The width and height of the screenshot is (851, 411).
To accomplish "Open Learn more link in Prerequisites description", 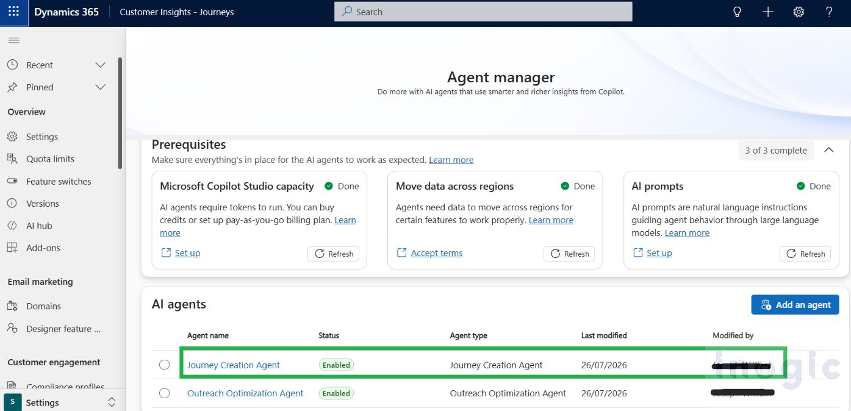I will (451, 160).
